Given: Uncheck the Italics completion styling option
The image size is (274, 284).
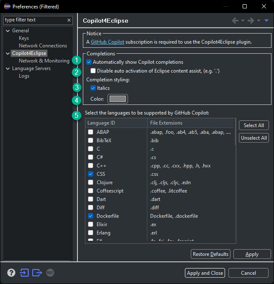Looking at the screenshot, I should coord(93,88).
